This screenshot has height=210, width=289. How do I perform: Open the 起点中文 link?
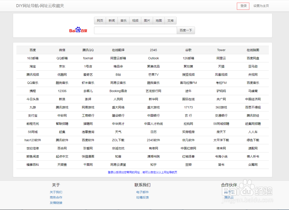(62, 156)
